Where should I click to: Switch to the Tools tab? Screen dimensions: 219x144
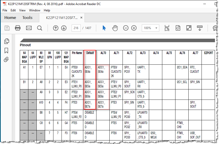[x=27, y=18]
